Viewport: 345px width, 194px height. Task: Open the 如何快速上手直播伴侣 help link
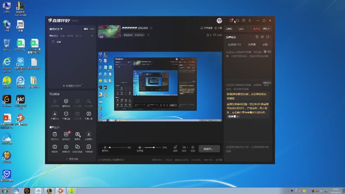(x=111, y=160)
